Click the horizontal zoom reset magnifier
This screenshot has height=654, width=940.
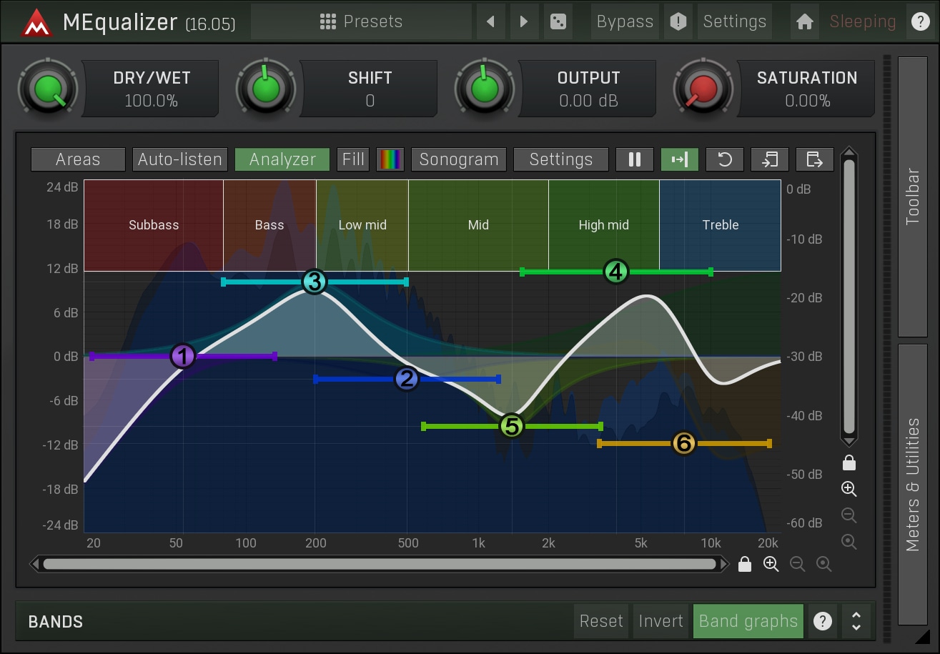pos(824,564)
